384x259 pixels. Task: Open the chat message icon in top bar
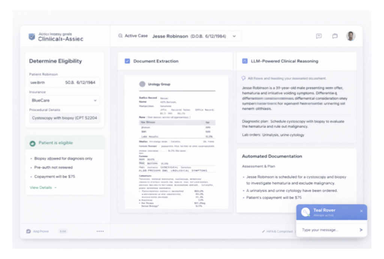click(x=319, y=36)
